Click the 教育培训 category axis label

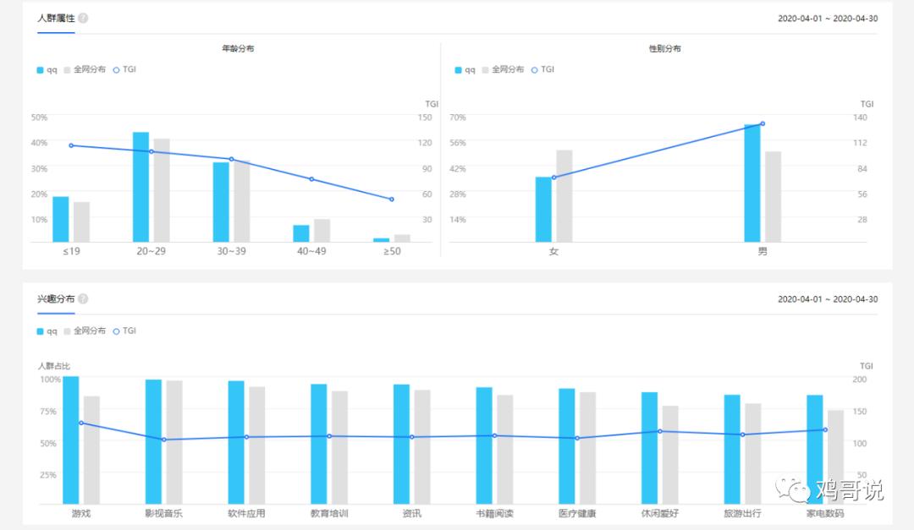click(329, 513)
